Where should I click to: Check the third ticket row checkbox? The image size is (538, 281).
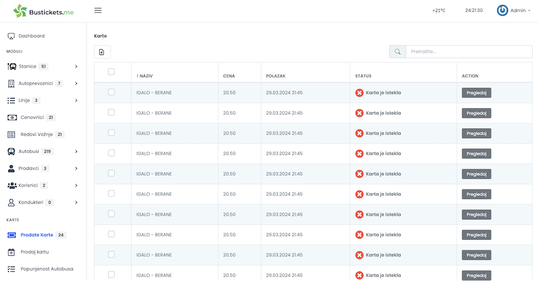click(111, 133)
